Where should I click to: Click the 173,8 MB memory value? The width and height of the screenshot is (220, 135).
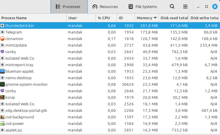tap(149, 32)
